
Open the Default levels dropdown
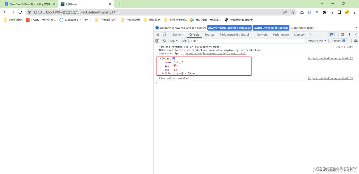pyautogui.click(x=316, y=41)
